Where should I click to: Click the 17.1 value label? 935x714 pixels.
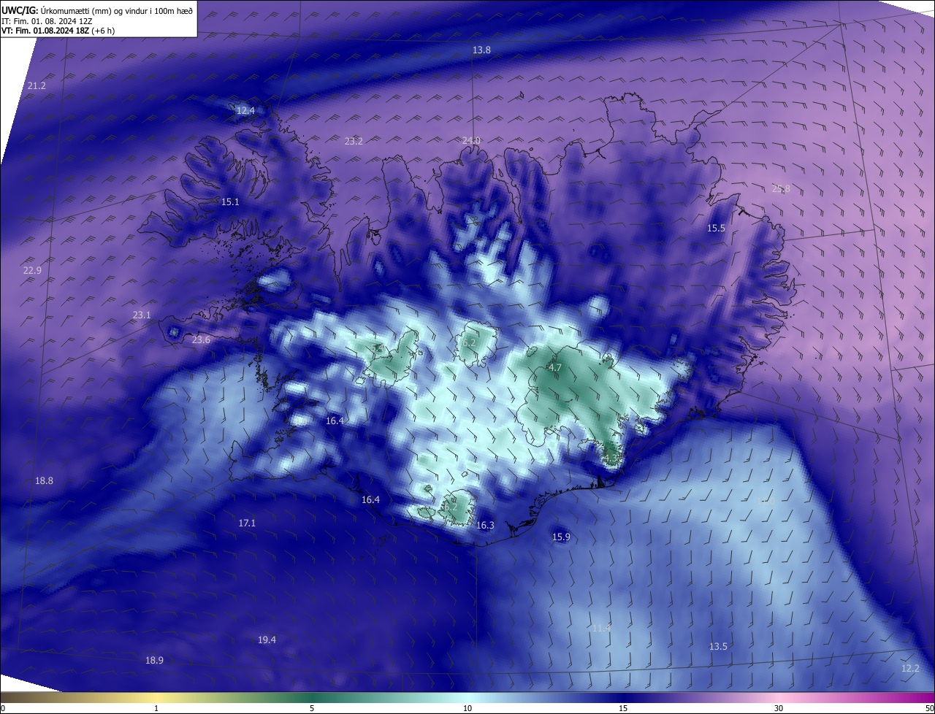click(247, 523)
